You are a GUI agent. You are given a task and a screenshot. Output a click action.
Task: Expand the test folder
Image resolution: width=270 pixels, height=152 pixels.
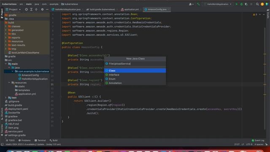click(5, 98)
